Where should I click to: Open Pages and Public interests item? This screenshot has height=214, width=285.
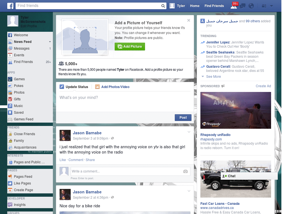pos(29,162)
